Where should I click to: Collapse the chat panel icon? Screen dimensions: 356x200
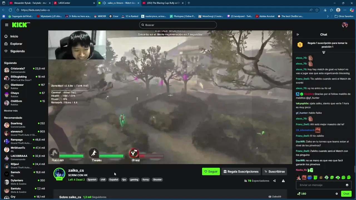pyautogui.click(x=298, y=34)
